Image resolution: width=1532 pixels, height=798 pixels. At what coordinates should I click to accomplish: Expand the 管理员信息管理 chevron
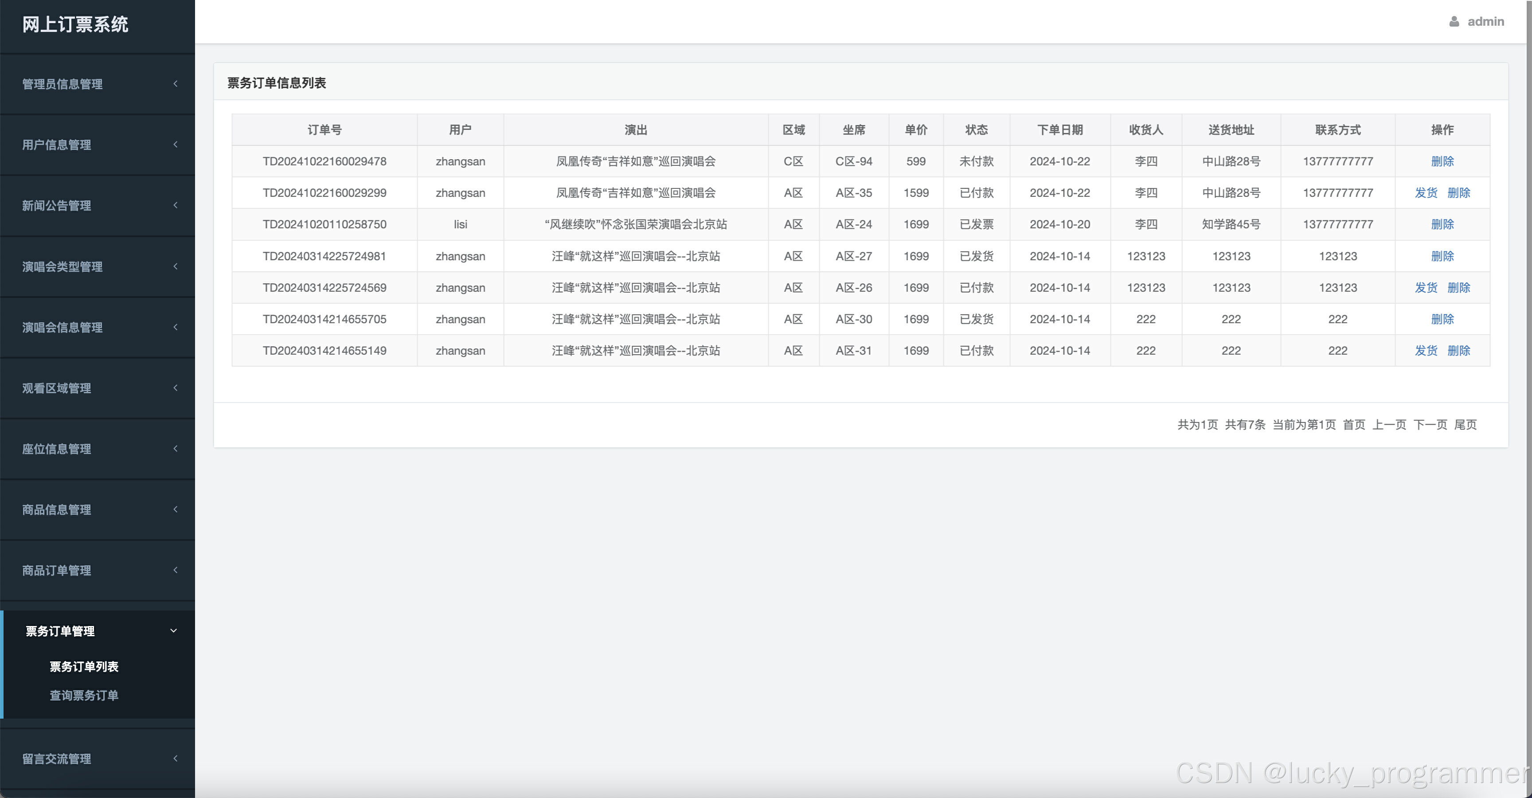(x=176, y=84)
